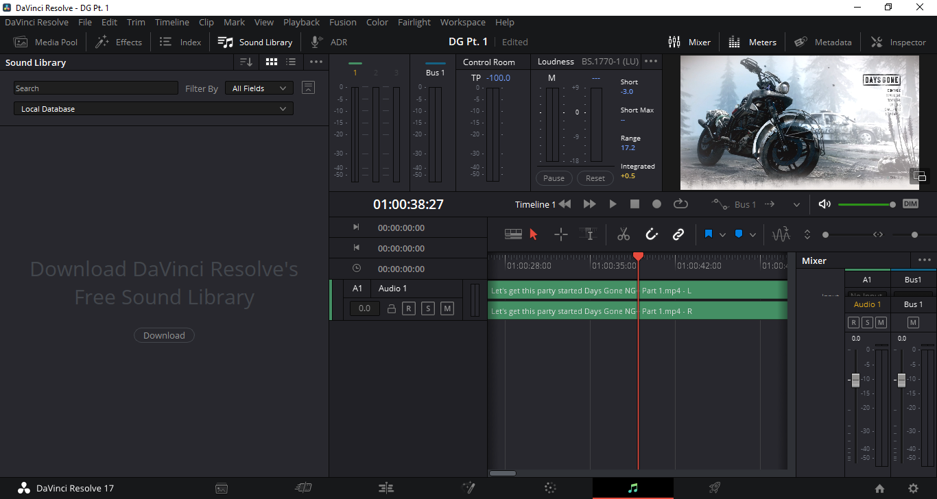
Task: Open the Effects panel
Action: 119,42
